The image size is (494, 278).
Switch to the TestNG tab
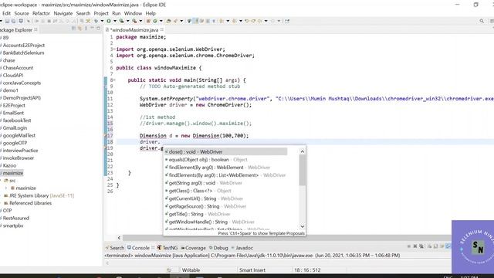point(167,248)
